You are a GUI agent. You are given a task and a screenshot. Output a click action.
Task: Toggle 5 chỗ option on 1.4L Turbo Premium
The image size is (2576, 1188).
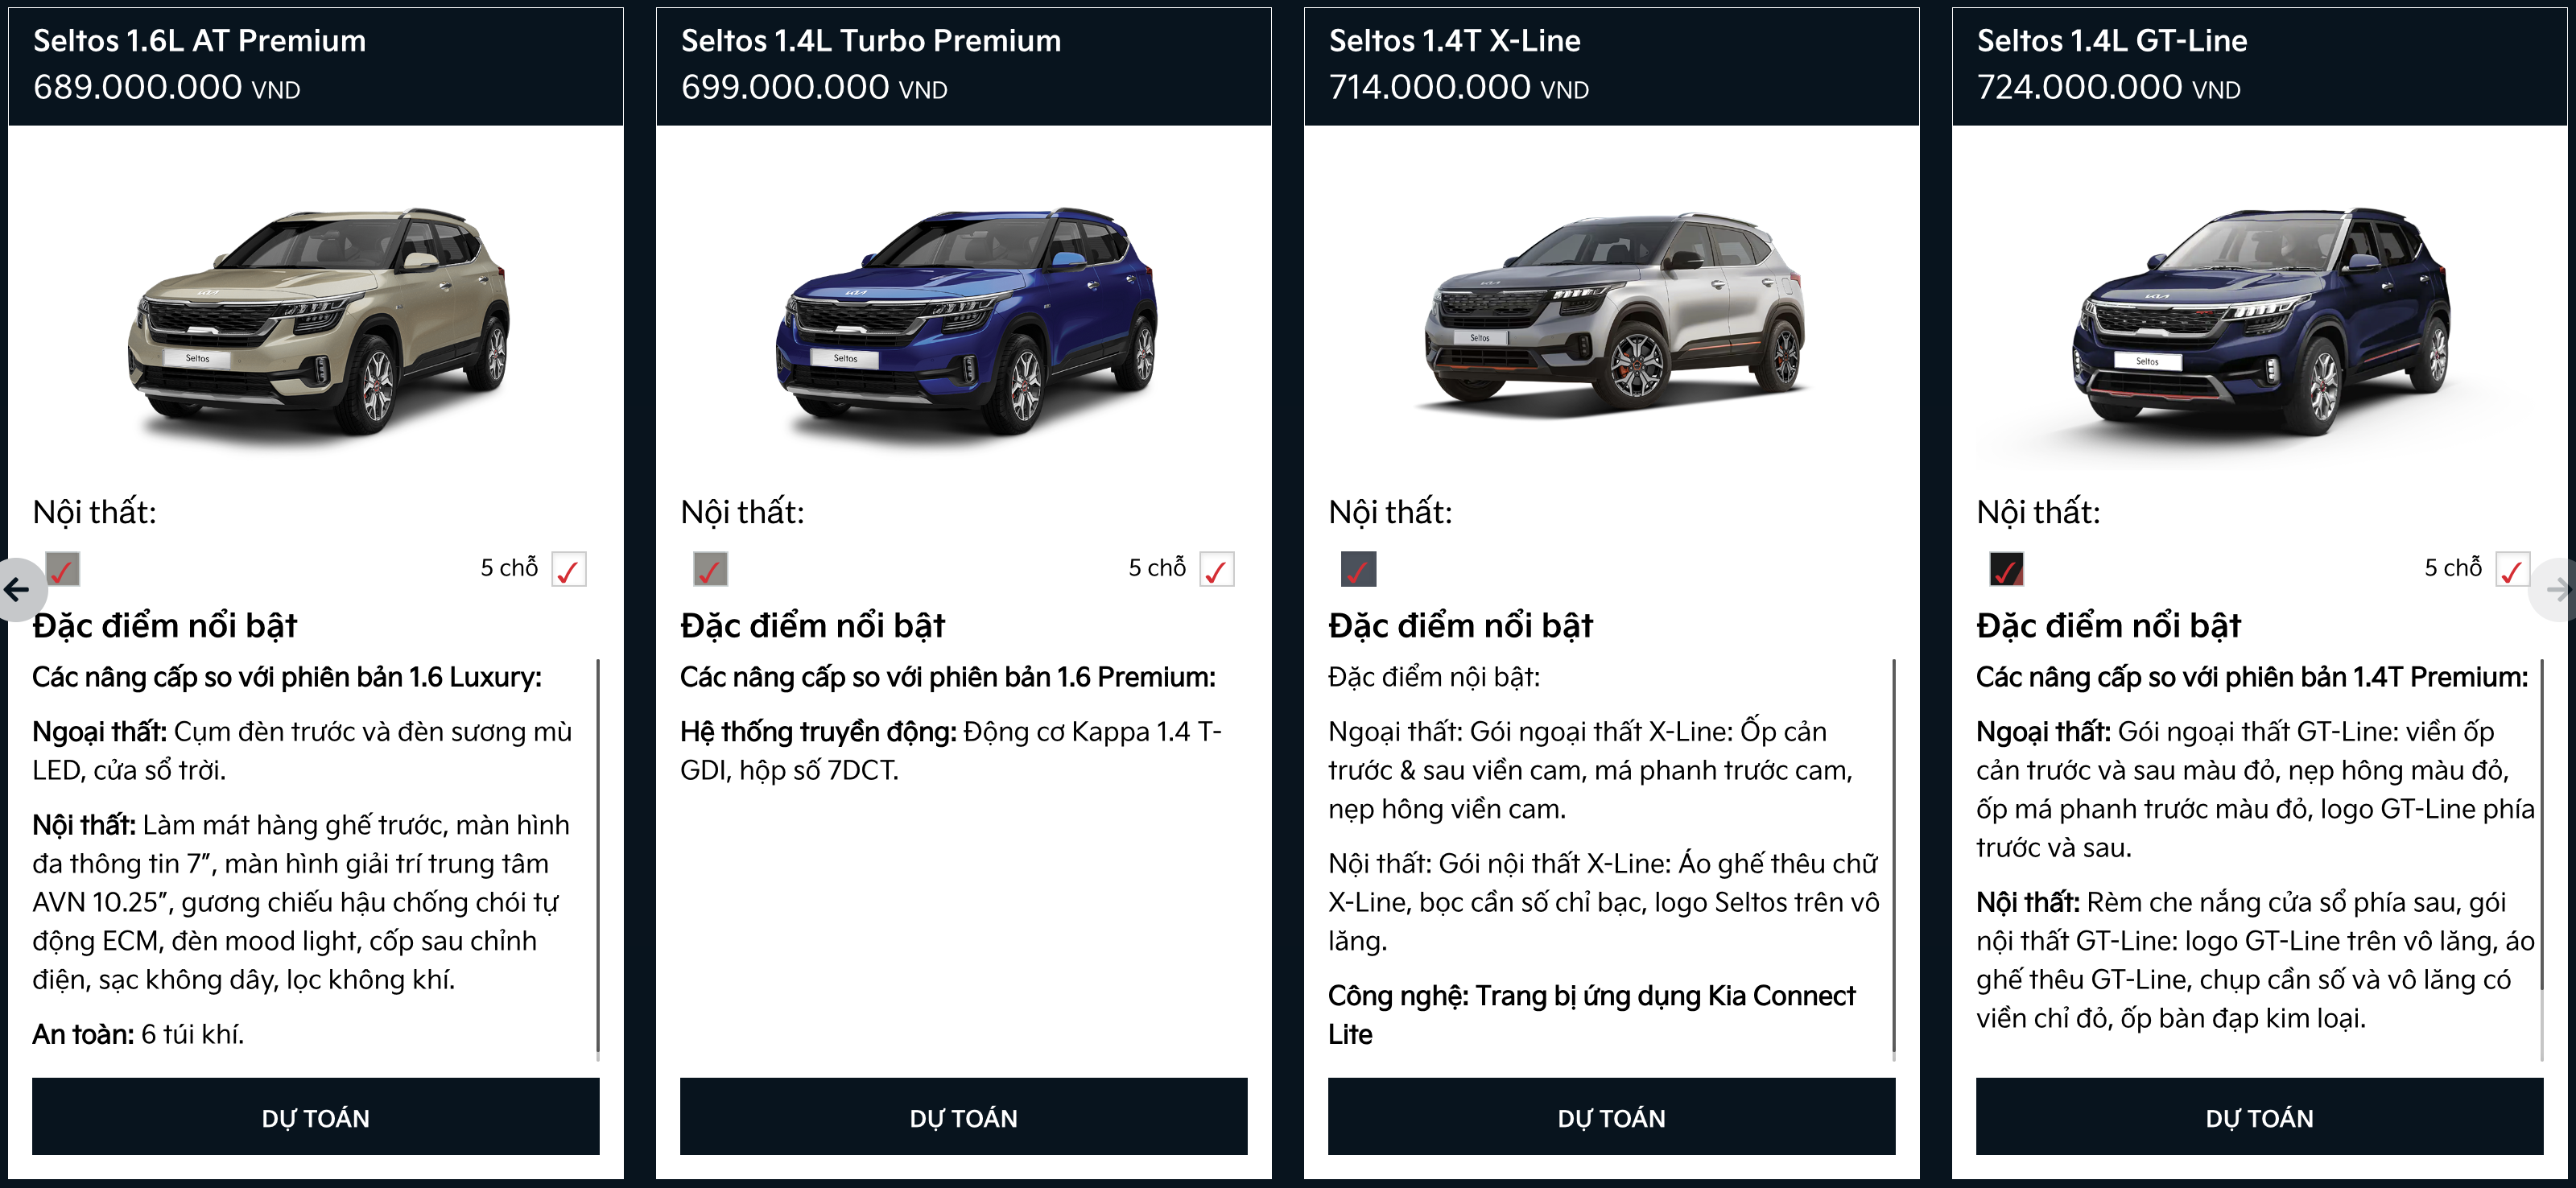point(1217,570)
